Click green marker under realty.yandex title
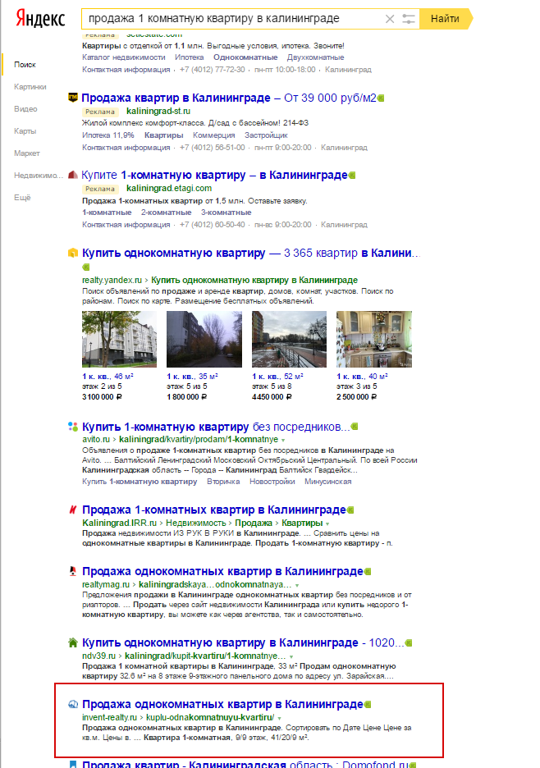Image resolution: width=540 pixels, height=768 pixels. click(86, 267)
